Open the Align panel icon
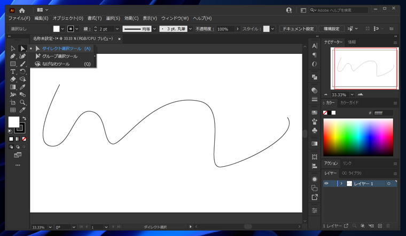406x236 pixels. coord(315,166)
